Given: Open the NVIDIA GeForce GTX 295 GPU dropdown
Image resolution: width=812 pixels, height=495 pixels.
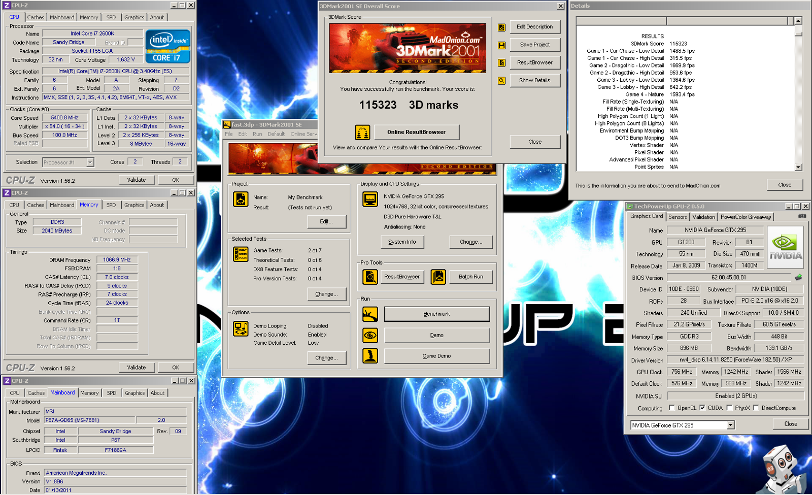Looking at the screenshot, I should (730, 425).
